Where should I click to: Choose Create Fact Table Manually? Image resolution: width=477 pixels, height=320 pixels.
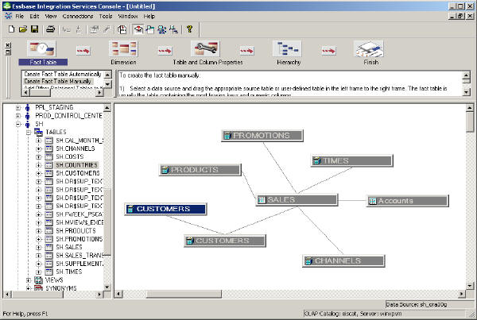tap(57, 81)
